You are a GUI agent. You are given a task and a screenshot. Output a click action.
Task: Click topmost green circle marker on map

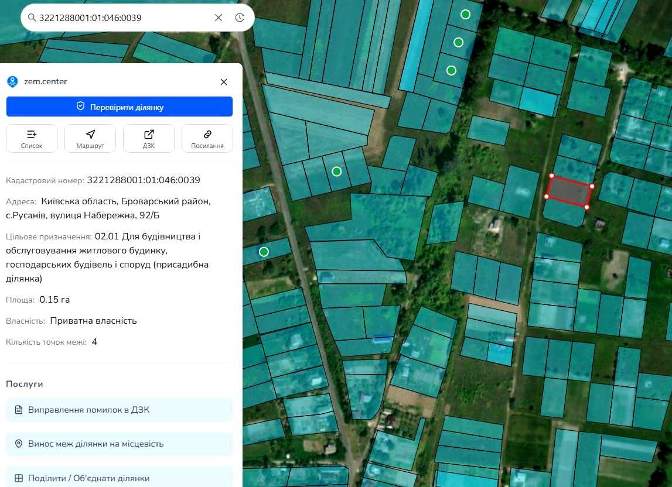pyautogui.click(x=465, y=14)
